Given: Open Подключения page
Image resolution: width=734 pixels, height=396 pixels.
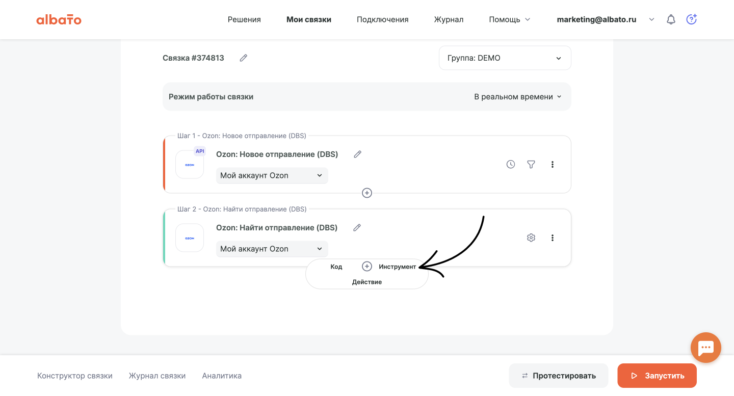Looking at the screenshot, I should tap(383, 19).
